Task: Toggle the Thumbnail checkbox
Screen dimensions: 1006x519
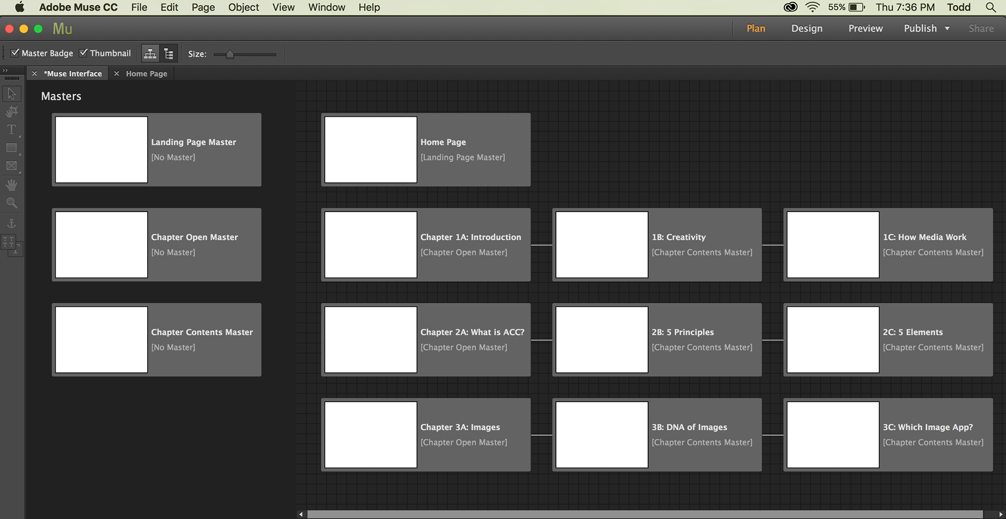Action: pos(83,53)
